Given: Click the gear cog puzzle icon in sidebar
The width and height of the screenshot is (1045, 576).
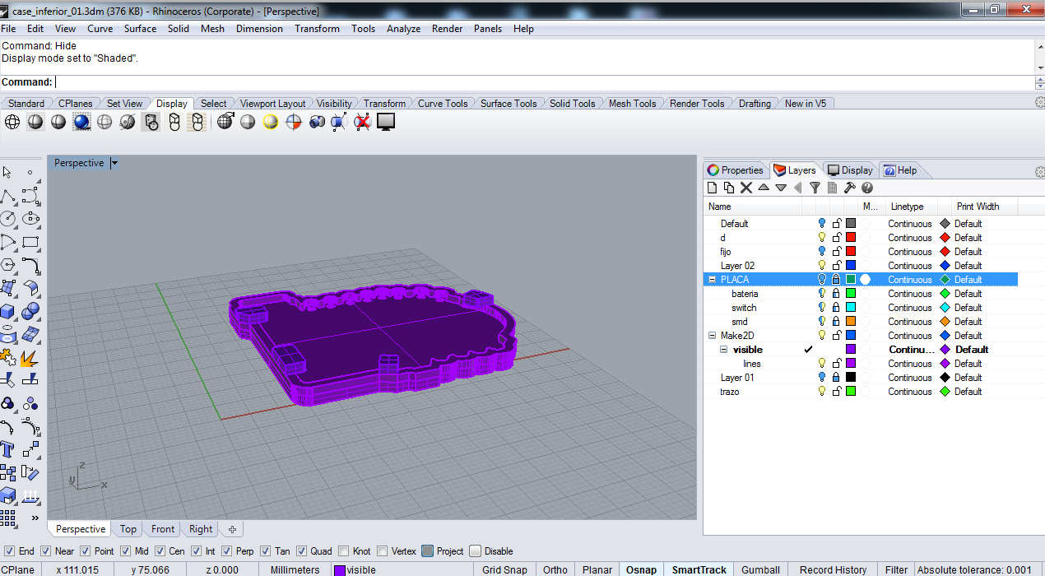Looking at the screenshot, I should (8, 358).
